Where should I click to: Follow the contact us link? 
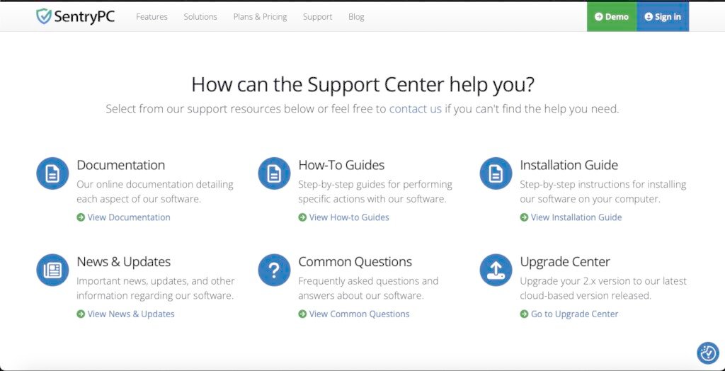point(415,109)
